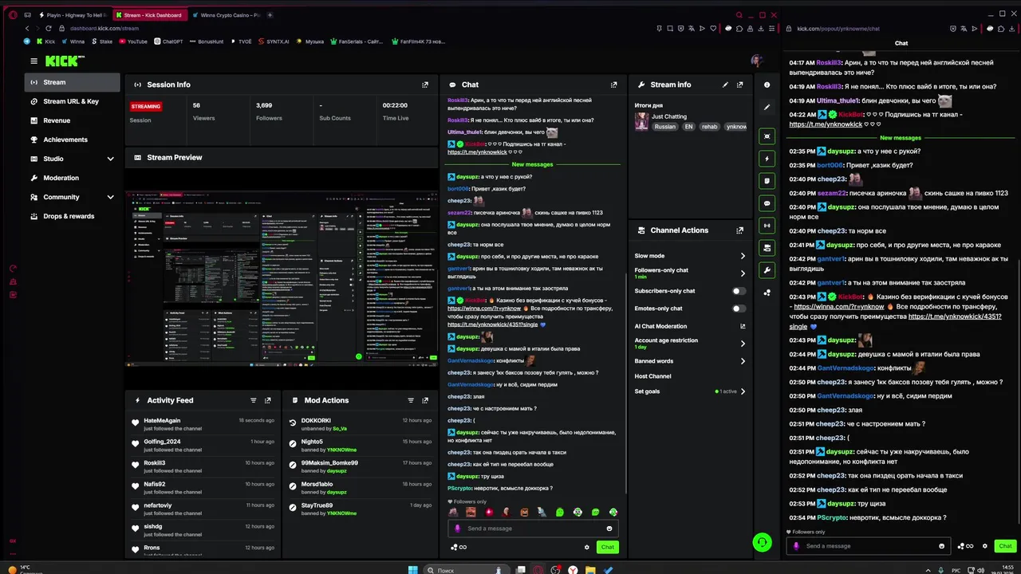
Task: Send message with popout Chat button
Action: click(x=1005, y=546)
